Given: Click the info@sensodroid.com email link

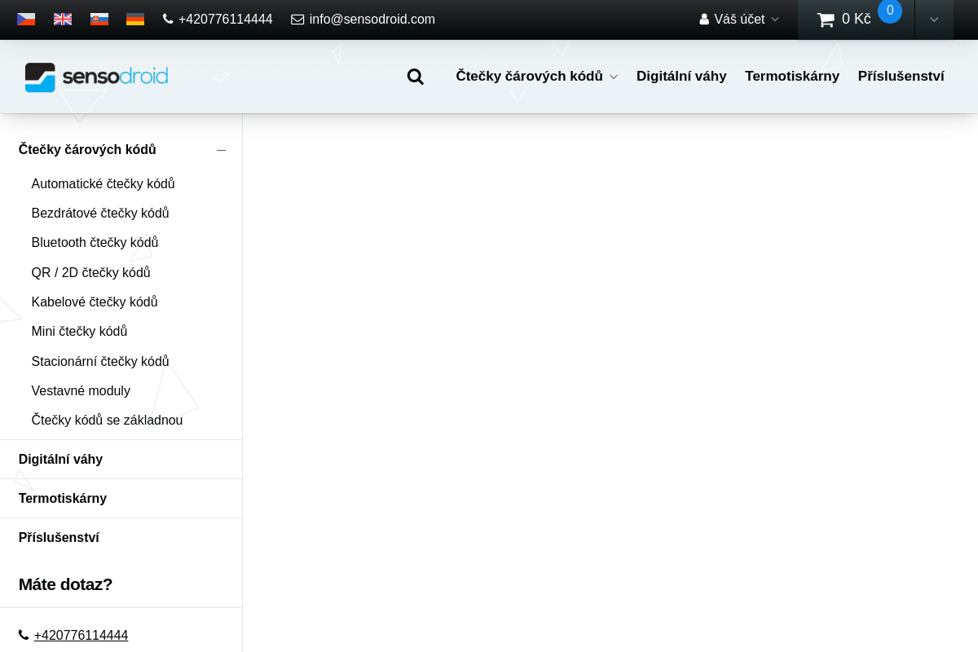Looking at the screenshot, I should coord(363,20).
